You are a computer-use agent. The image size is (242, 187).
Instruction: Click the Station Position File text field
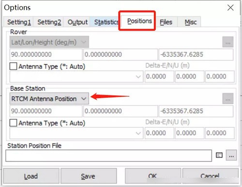tap(108, 156)
